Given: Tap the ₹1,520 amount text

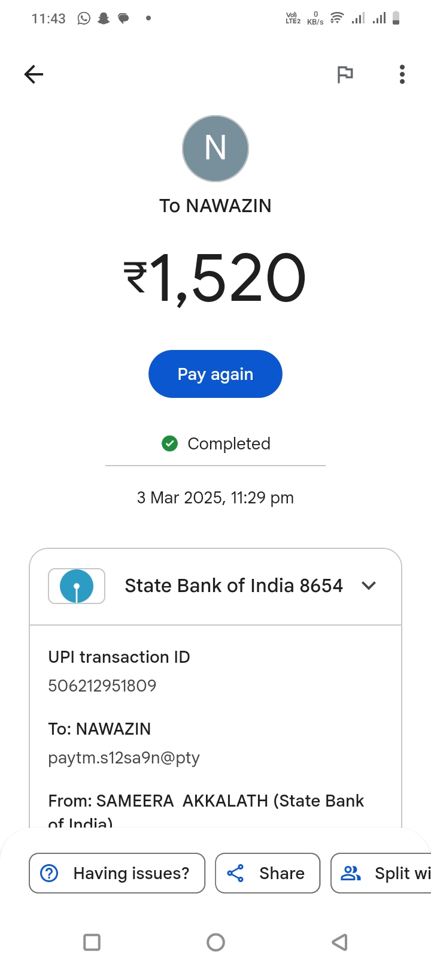Looking at the screenshot, I should click(215, 278).
